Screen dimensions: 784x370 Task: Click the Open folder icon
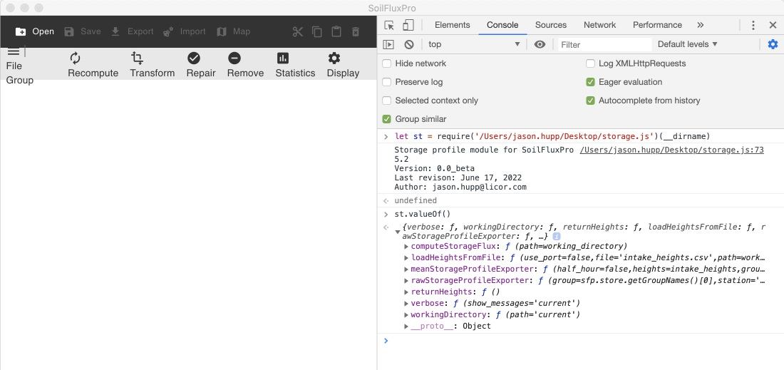pyautogui.click(x=21, y=31)
